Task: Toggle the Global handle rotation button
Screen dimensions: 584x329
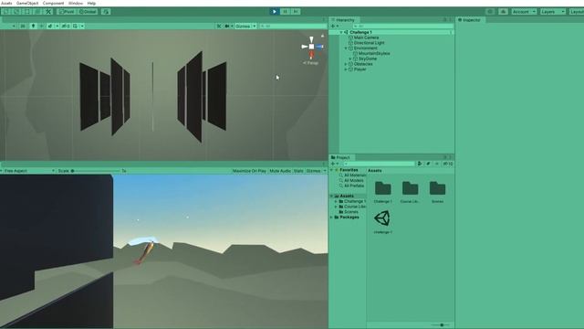Action: point(88,12)
